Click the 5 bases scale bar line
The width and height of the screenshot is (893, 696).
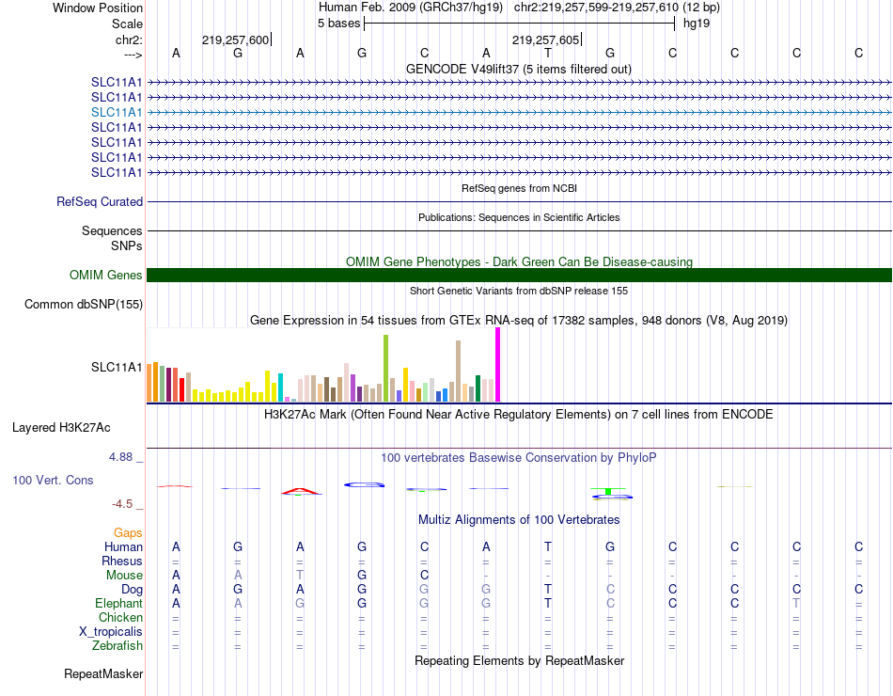pyautogui.click(x=520, y=24)
